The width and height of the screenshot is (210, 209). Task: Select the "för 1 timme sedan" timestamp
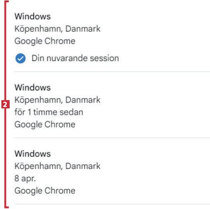[49, 112]
